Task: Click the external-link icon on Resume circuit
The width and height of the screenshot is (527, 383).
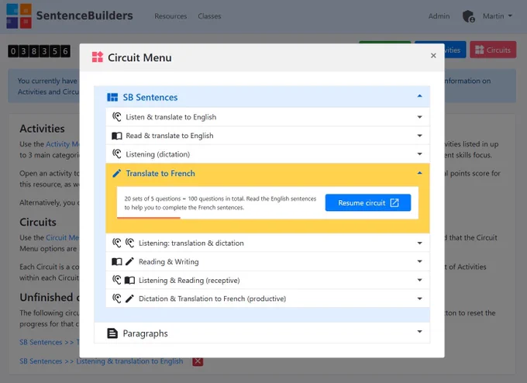Action: click(394, 203)
